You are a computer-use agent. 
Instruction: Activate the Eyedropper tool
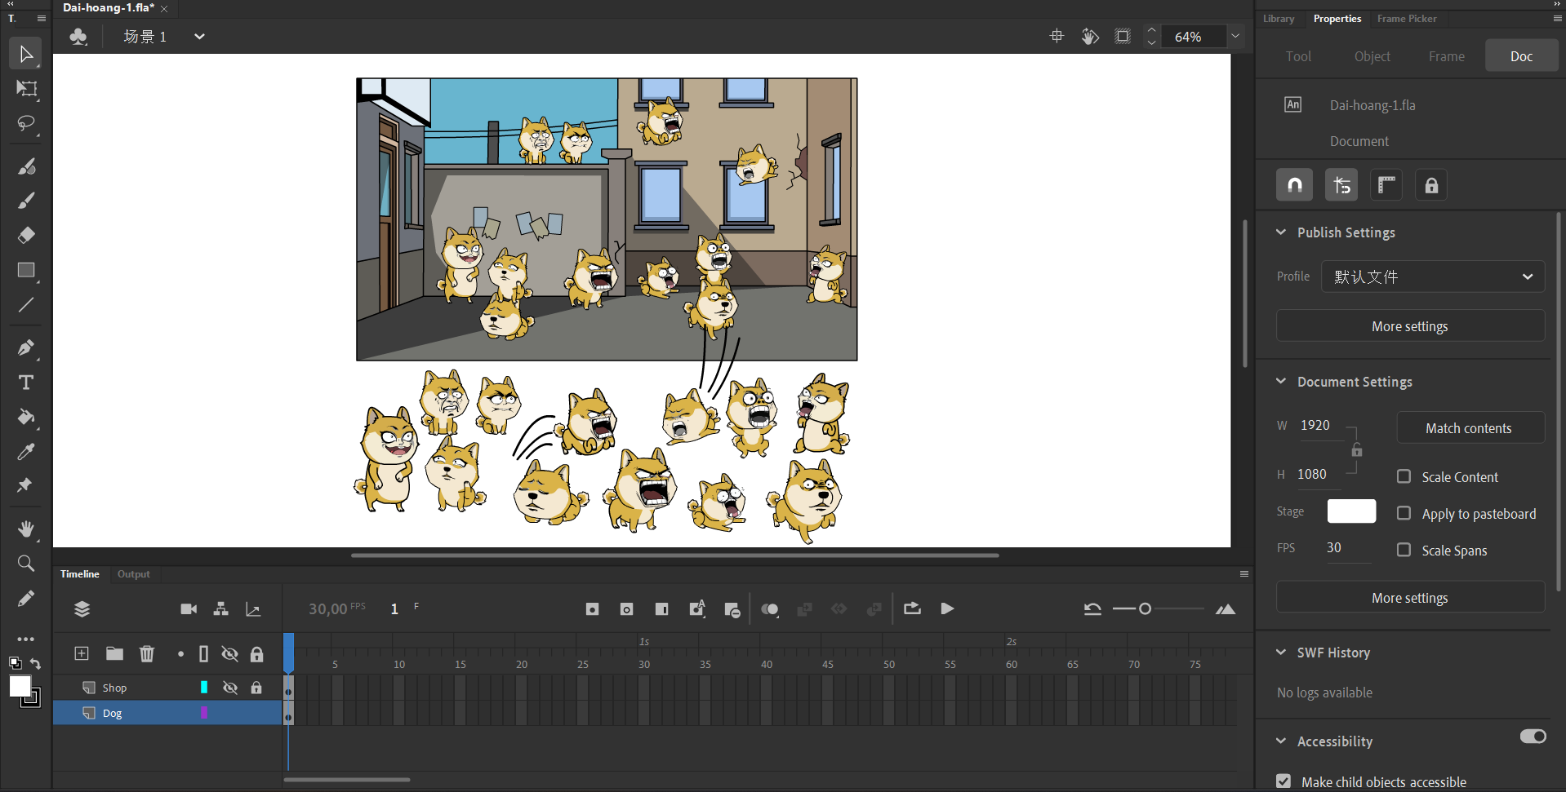(x=26, y=452)
